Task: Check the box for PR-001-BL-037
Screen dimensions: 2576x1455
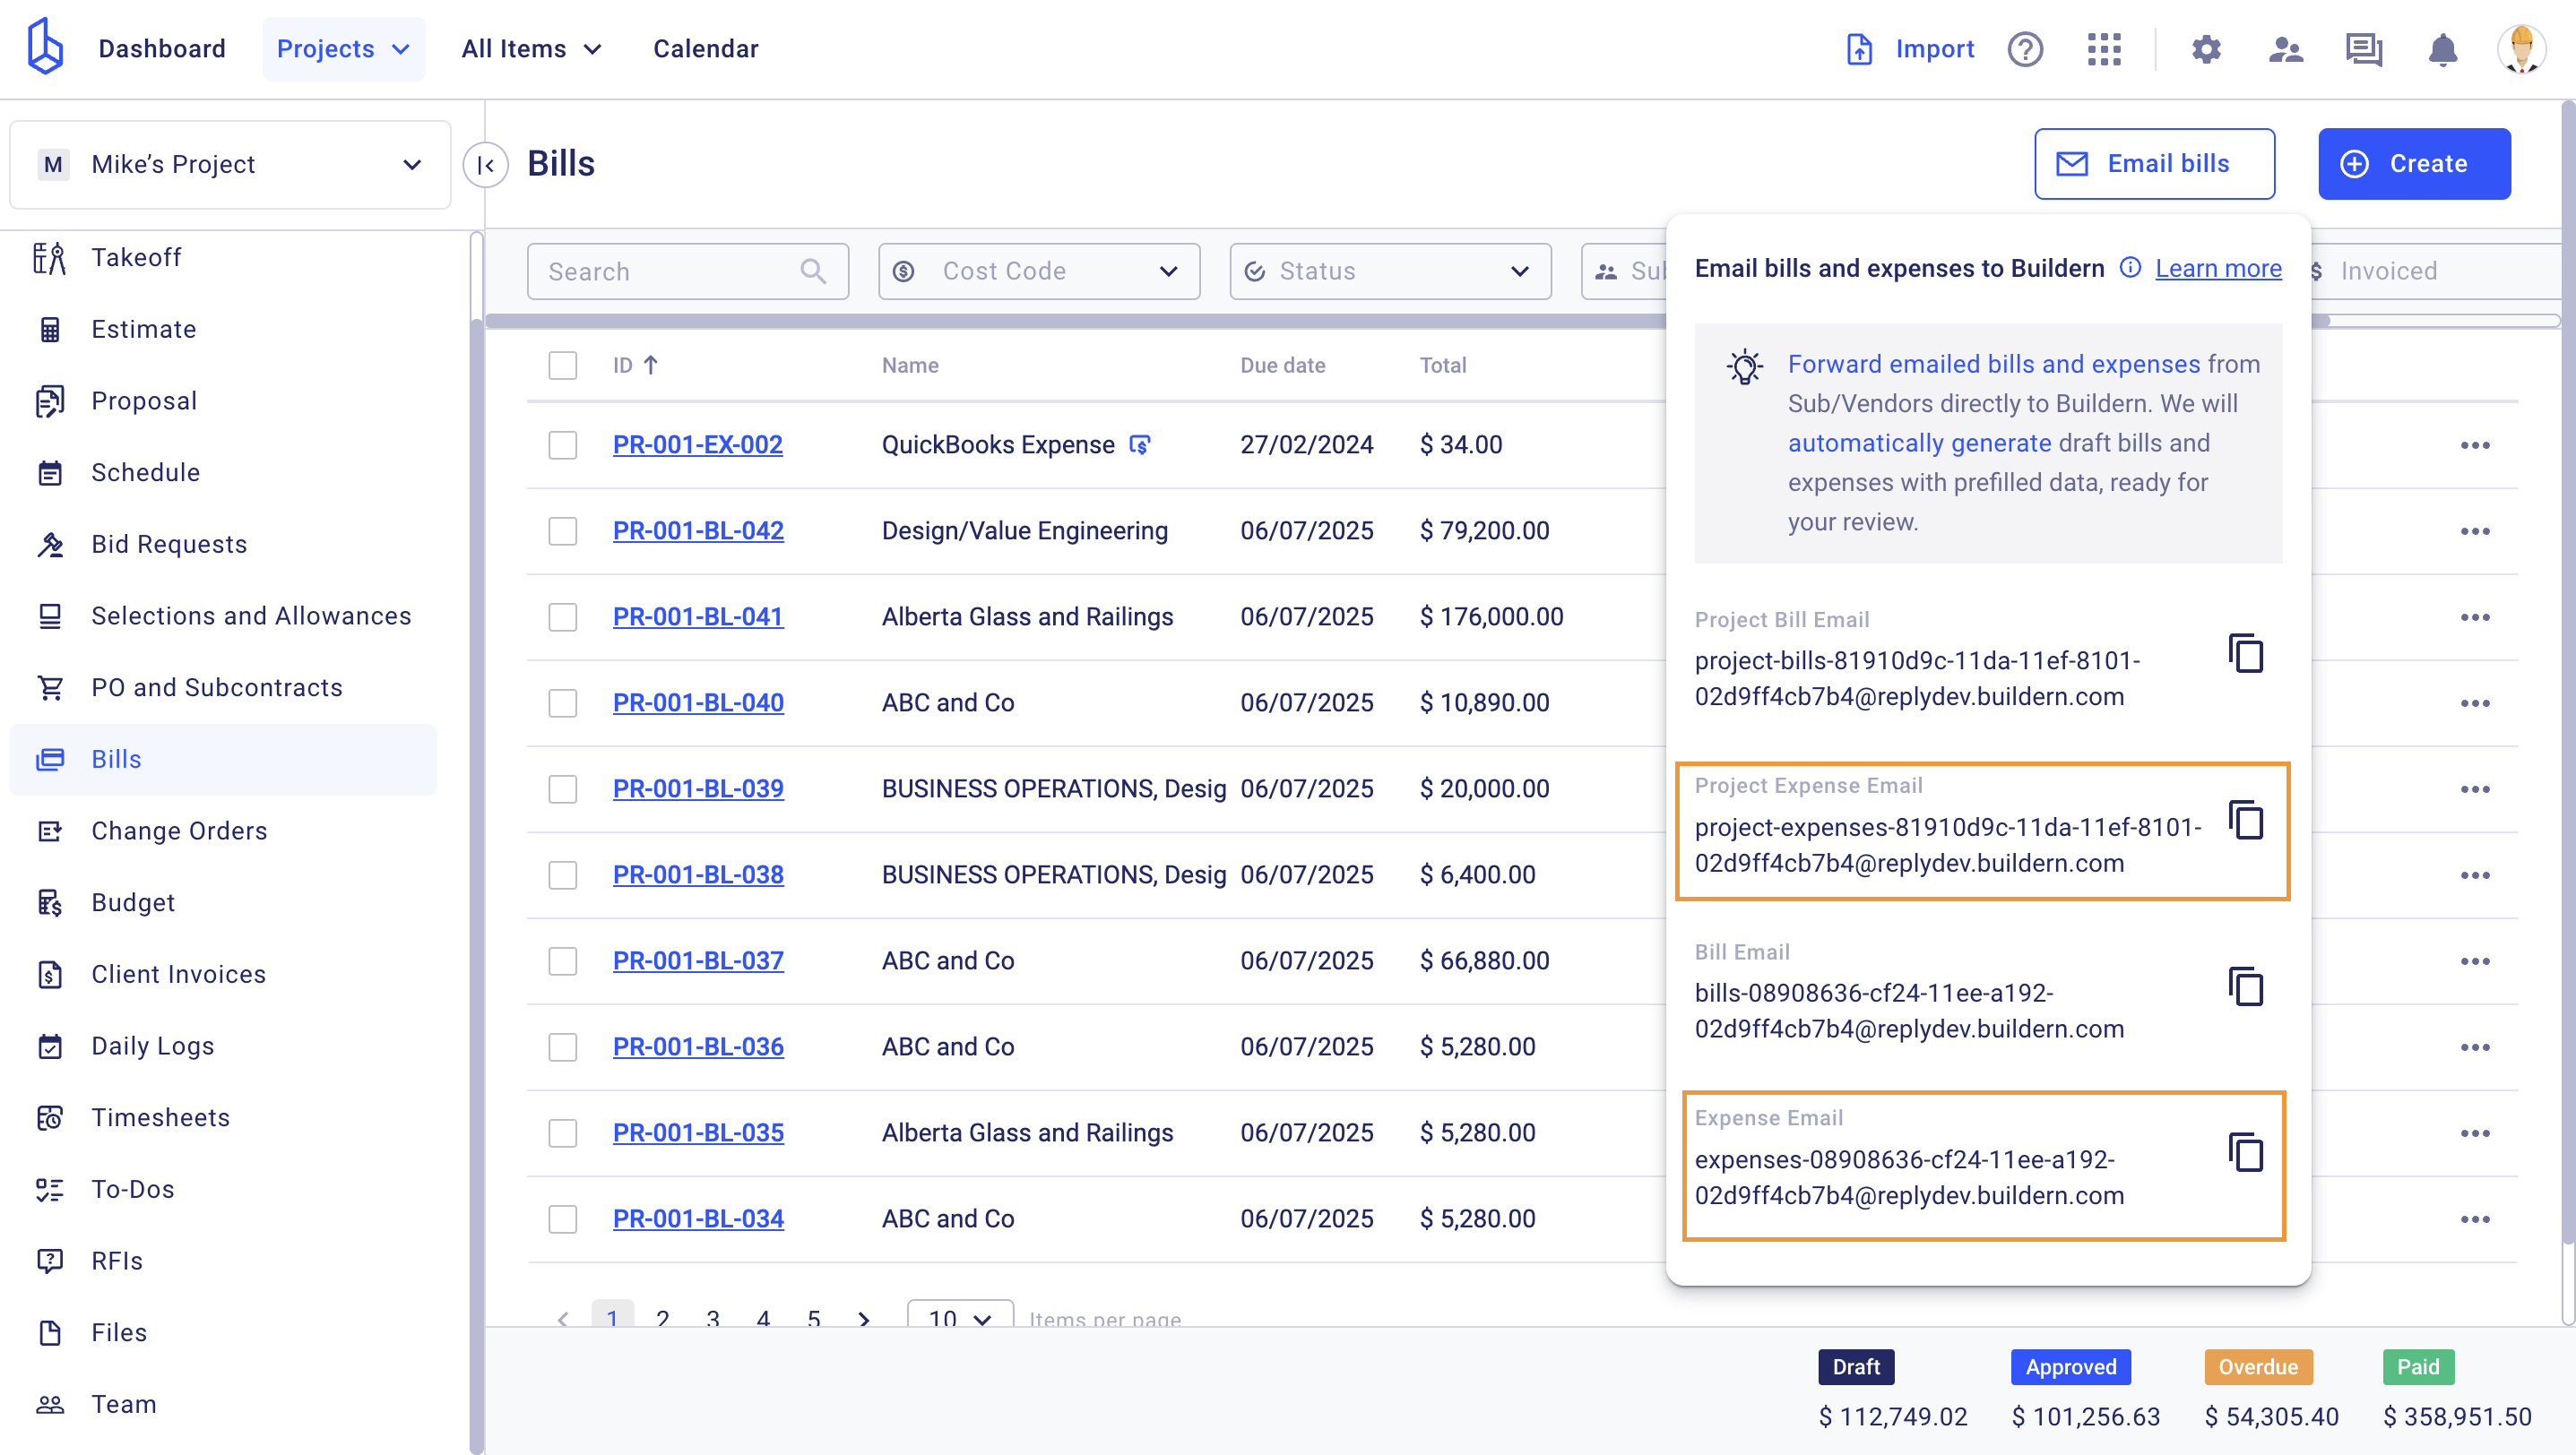Action: [x=563, y=961]
